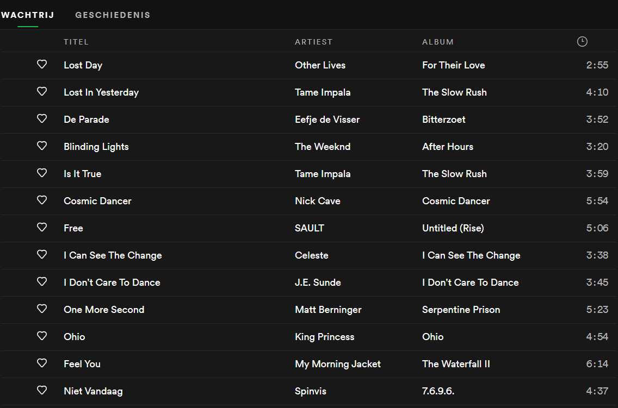The image size is (618, 408).
Task: Click the clock duration column icon
Action: 582,41
